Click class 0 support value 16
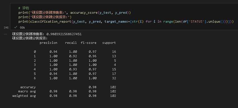The image size is (238, 108). (x=114, y=52)
